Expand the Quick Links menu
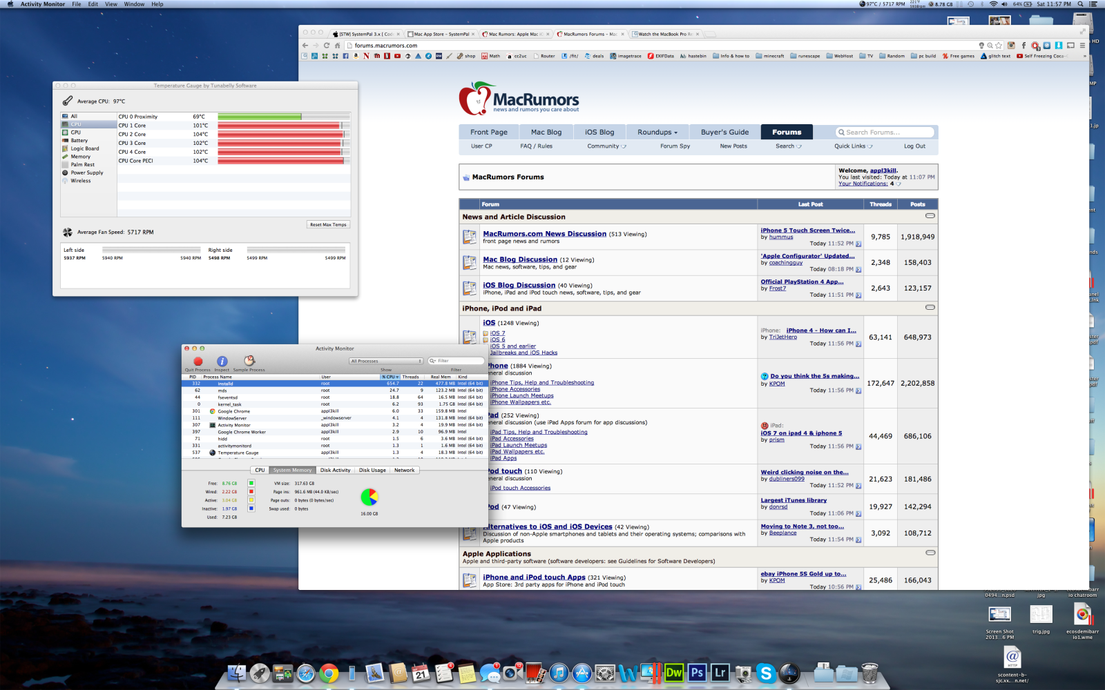The height and width of the screenshot is (690, 1105). click(x=854, y=146)
